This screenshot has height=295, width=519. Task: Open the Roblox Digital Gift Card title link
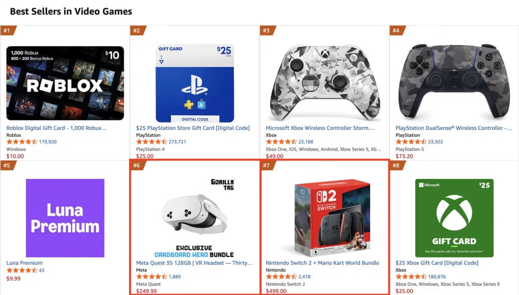click(x=56, y=128)
